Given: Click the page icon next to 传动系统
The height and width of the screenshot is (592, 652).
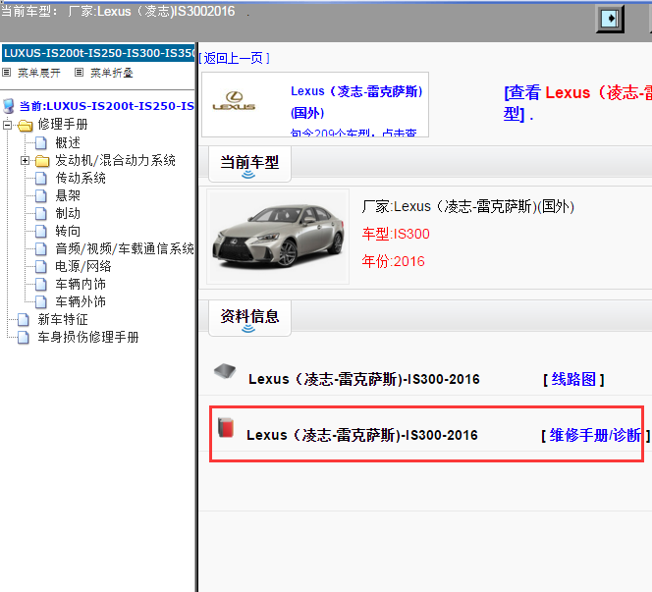Looking at the screenshot, I should 41,179.
